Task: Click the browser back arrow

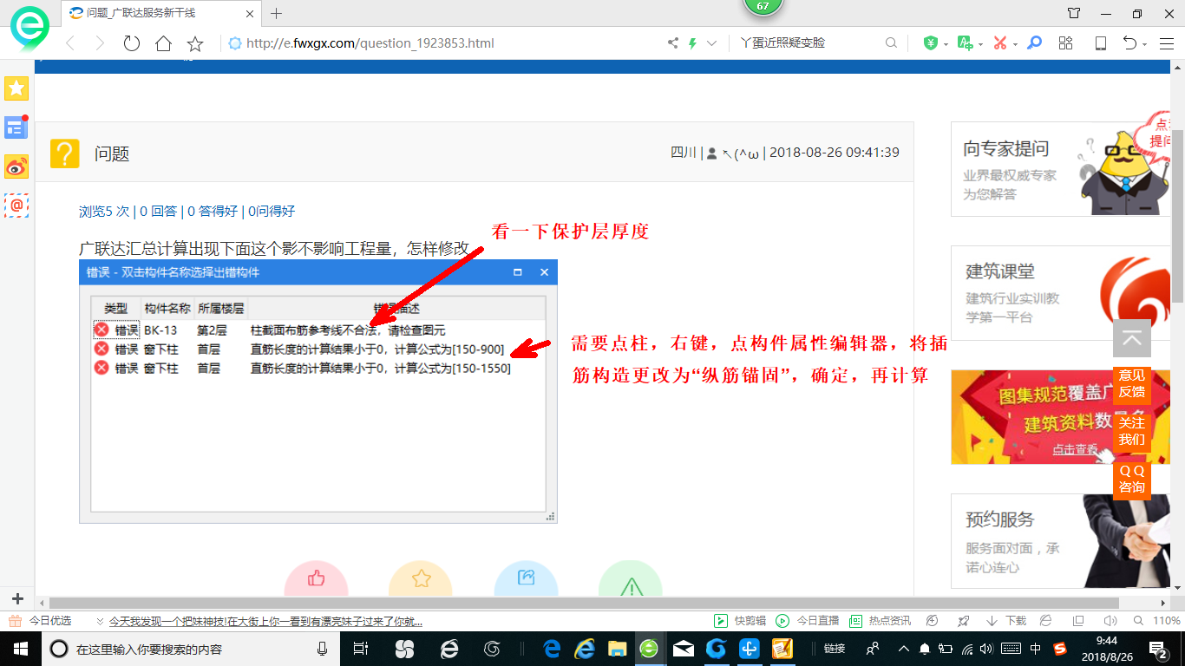Action: pos(70,43)
